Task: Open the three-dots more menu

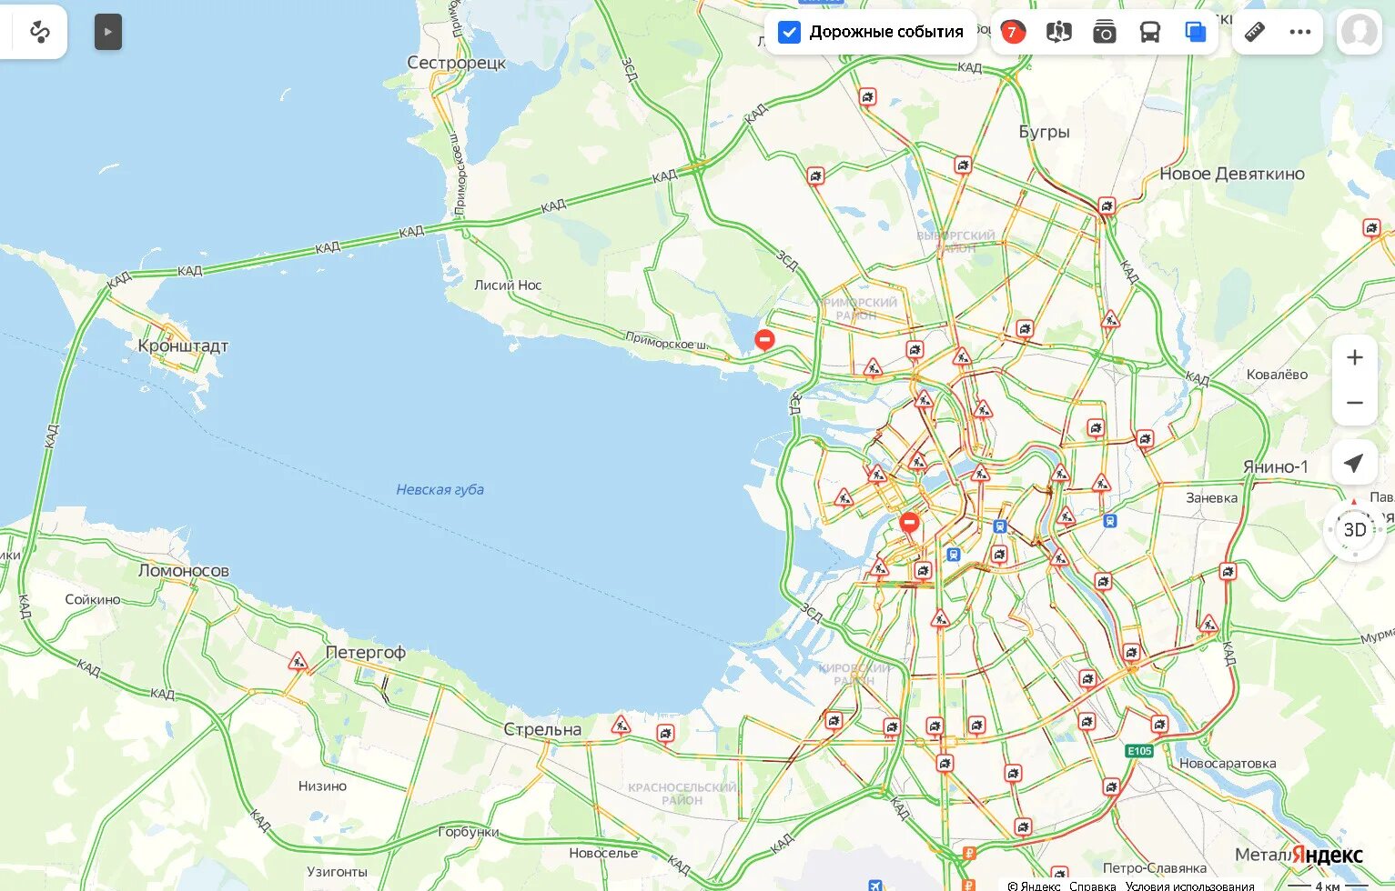Action: point(1300,33)
